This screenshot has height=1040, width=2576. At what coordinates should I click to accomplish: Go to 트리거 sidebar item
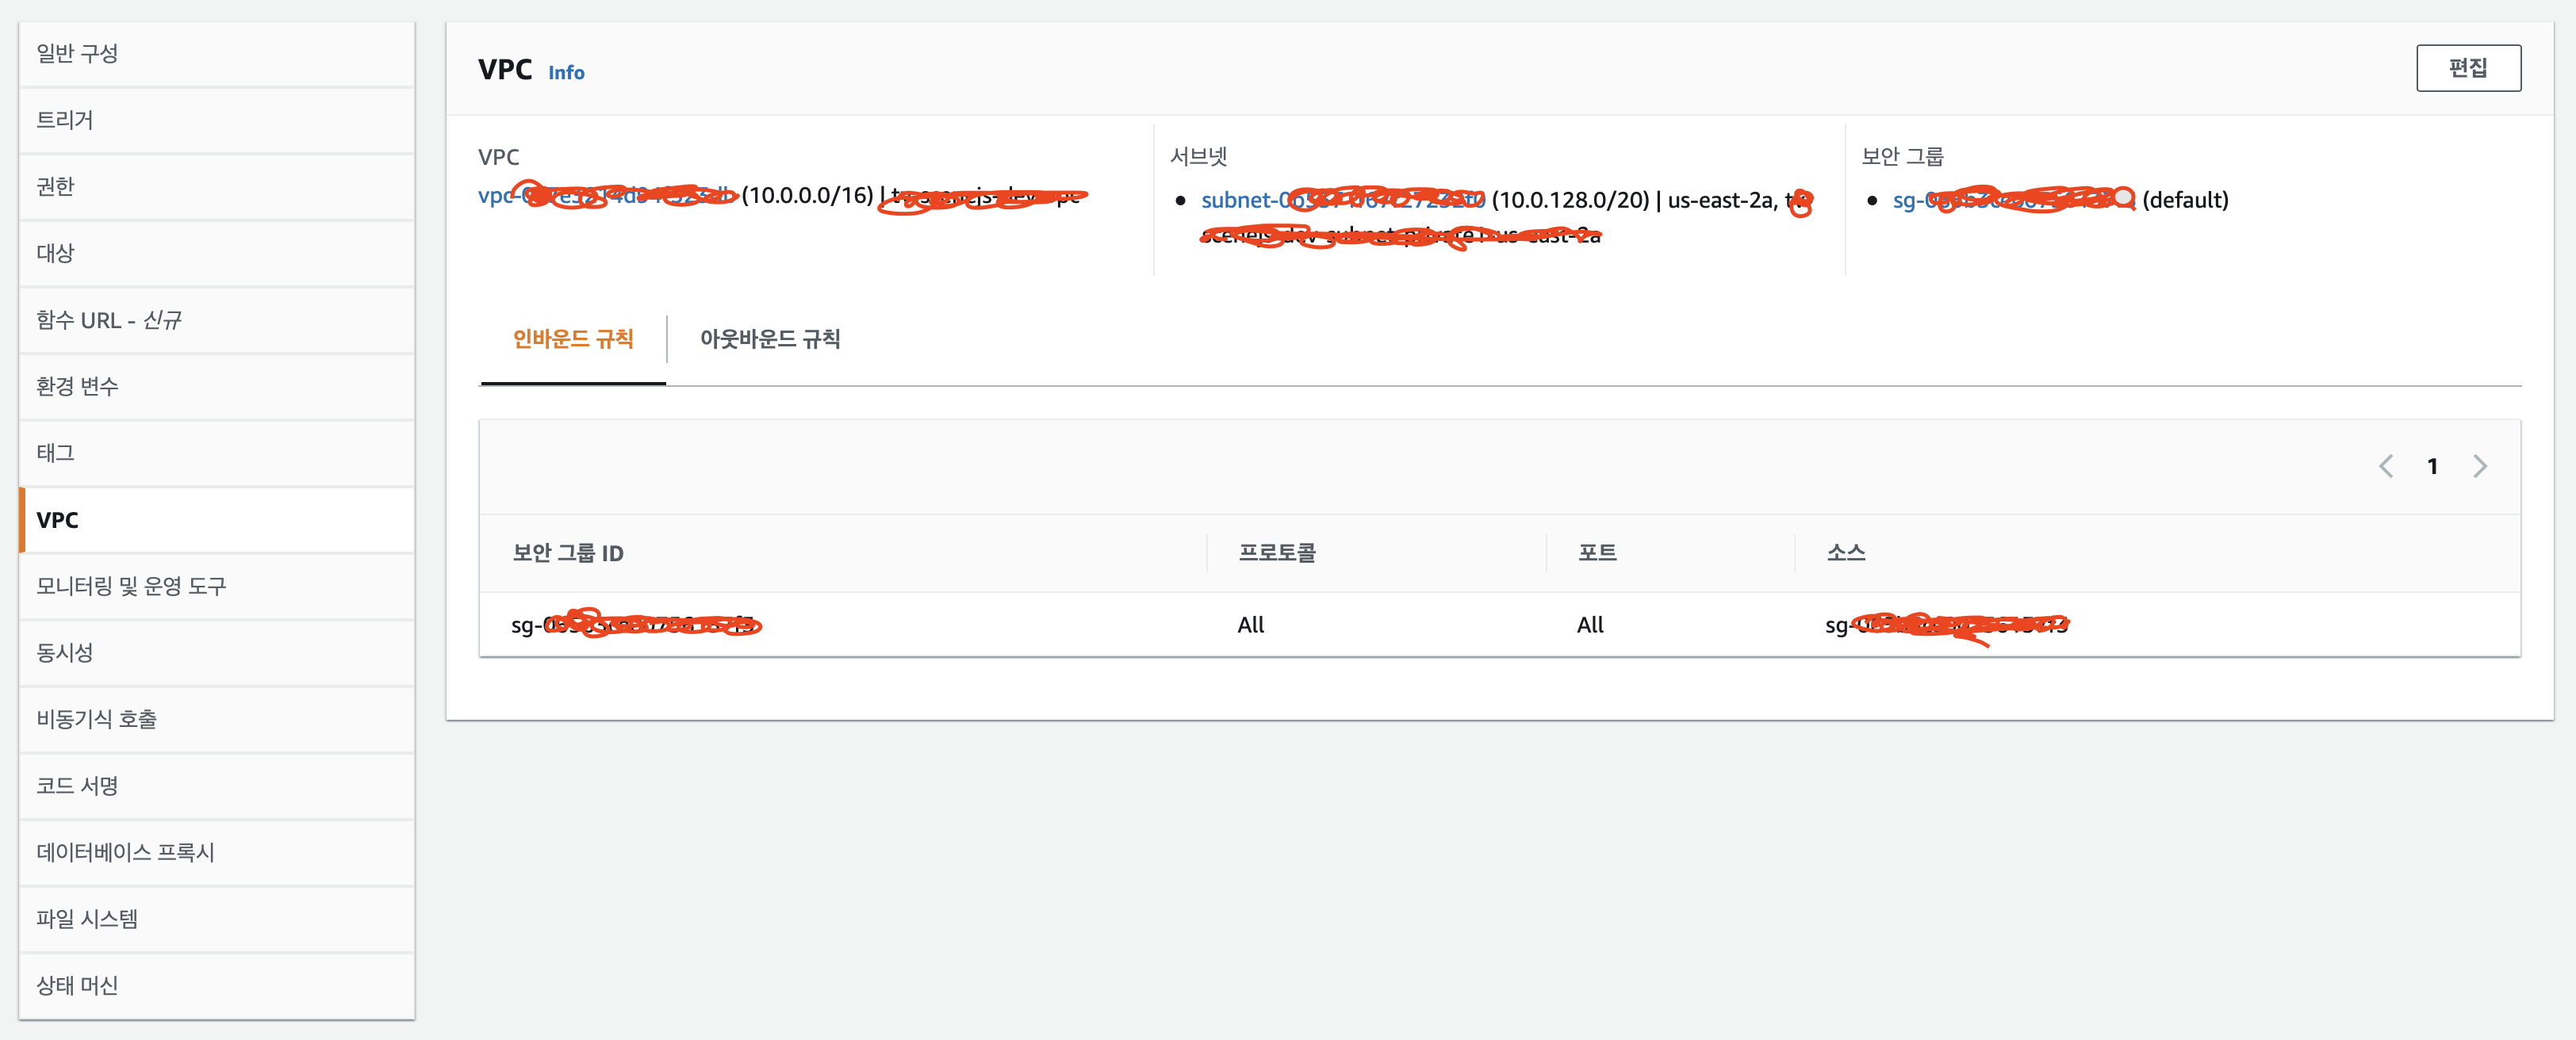(65, 120)
